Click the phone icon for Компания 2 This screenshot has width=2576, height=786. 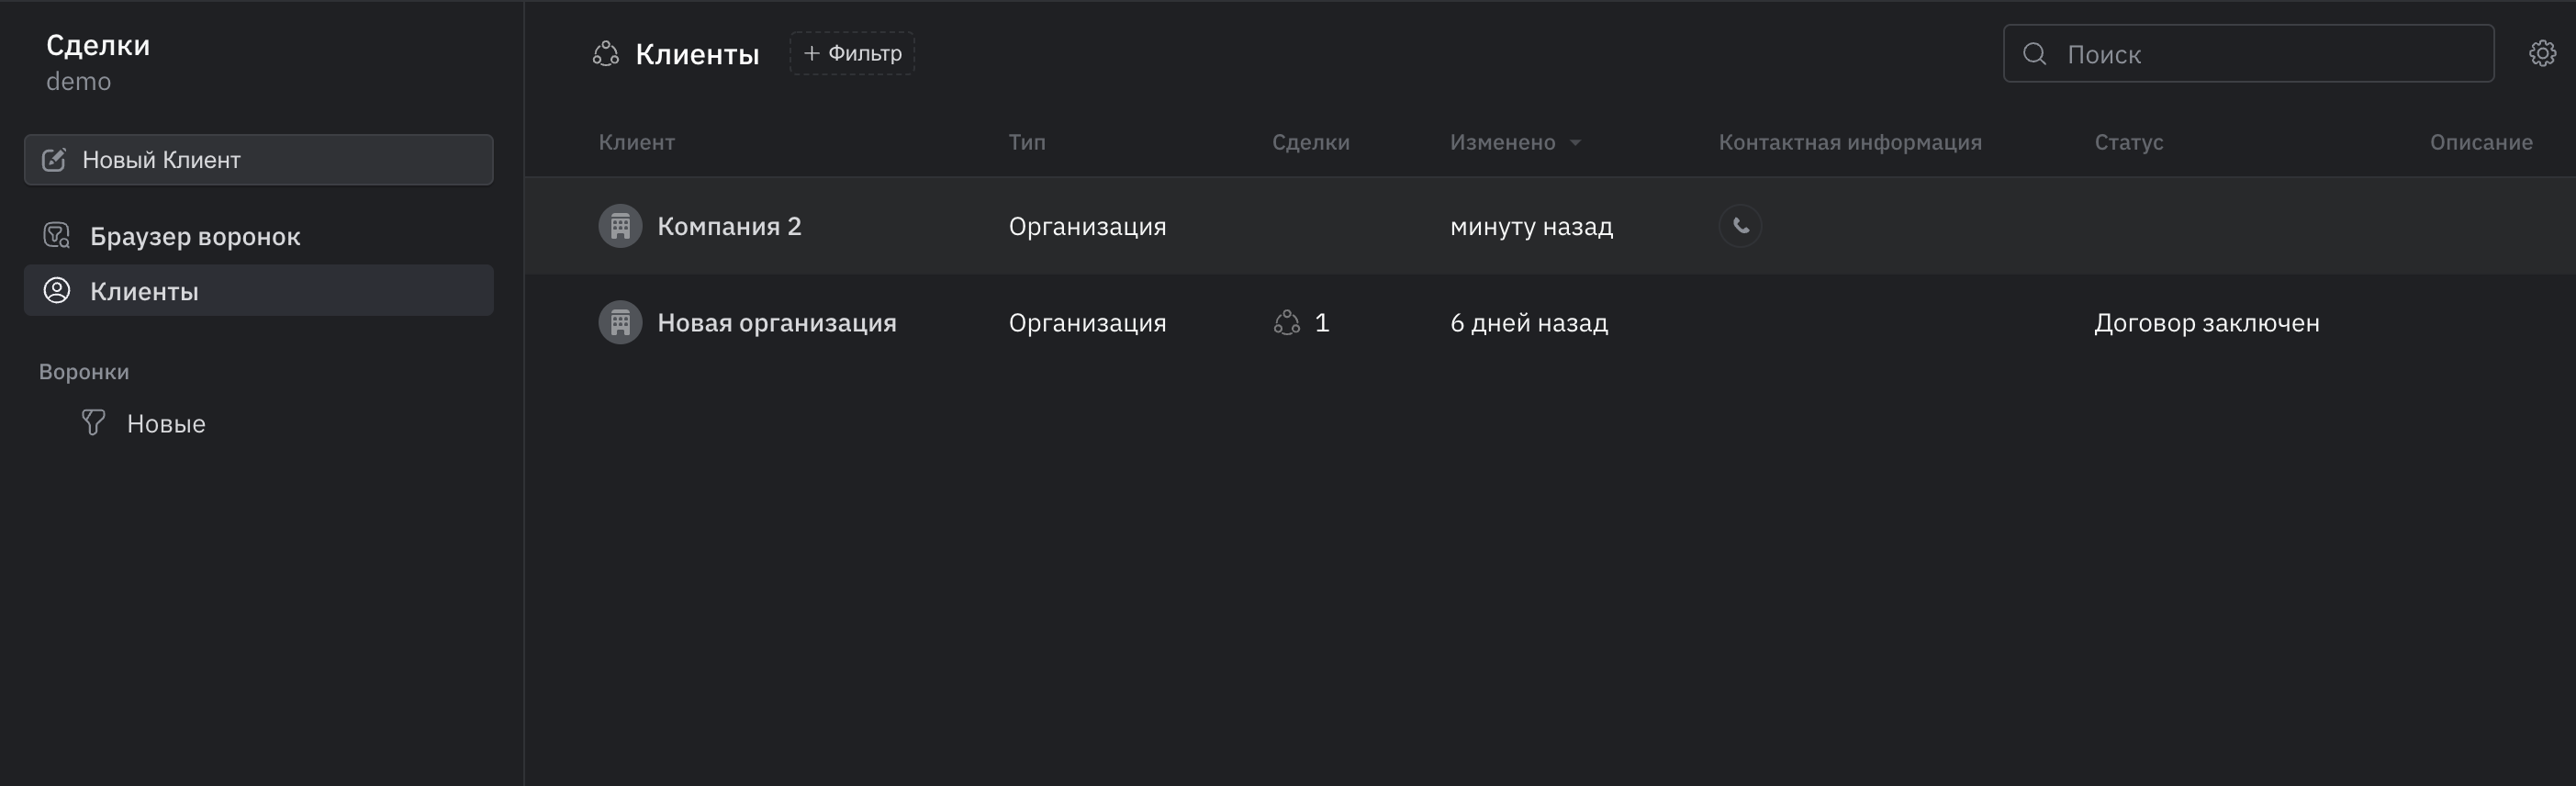point(1740,226)
